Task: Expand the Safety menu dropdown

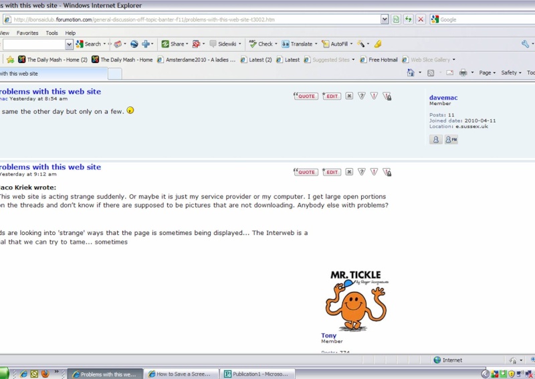Action: pos(511,73)
